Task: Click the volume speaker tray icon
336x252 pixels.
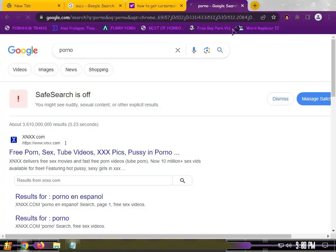Action: (x=289, y=245)
